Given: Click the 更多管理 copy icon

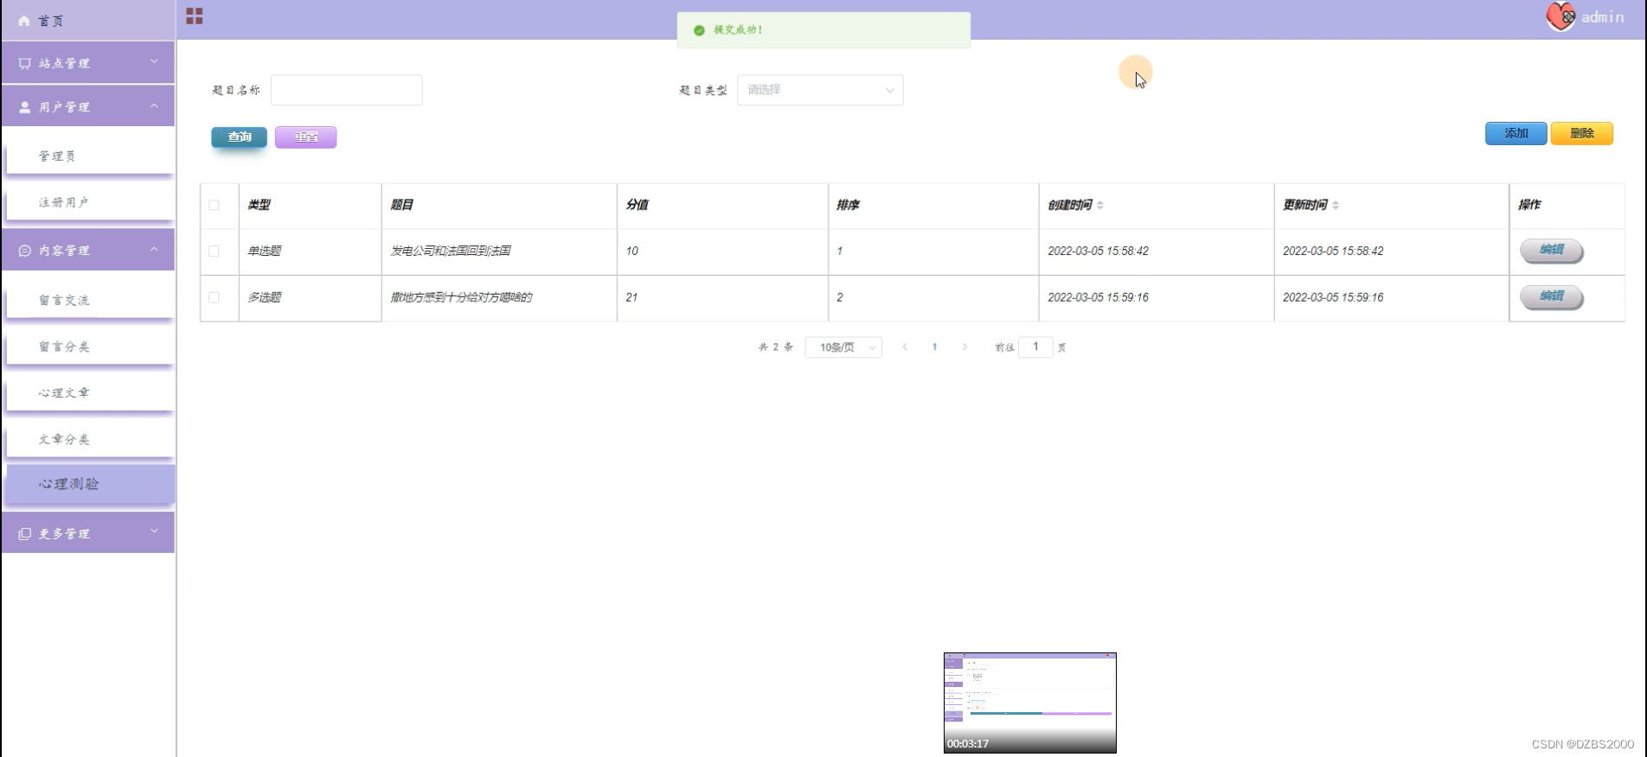Looking at the screenshot, I should click(x=25, y=534).
